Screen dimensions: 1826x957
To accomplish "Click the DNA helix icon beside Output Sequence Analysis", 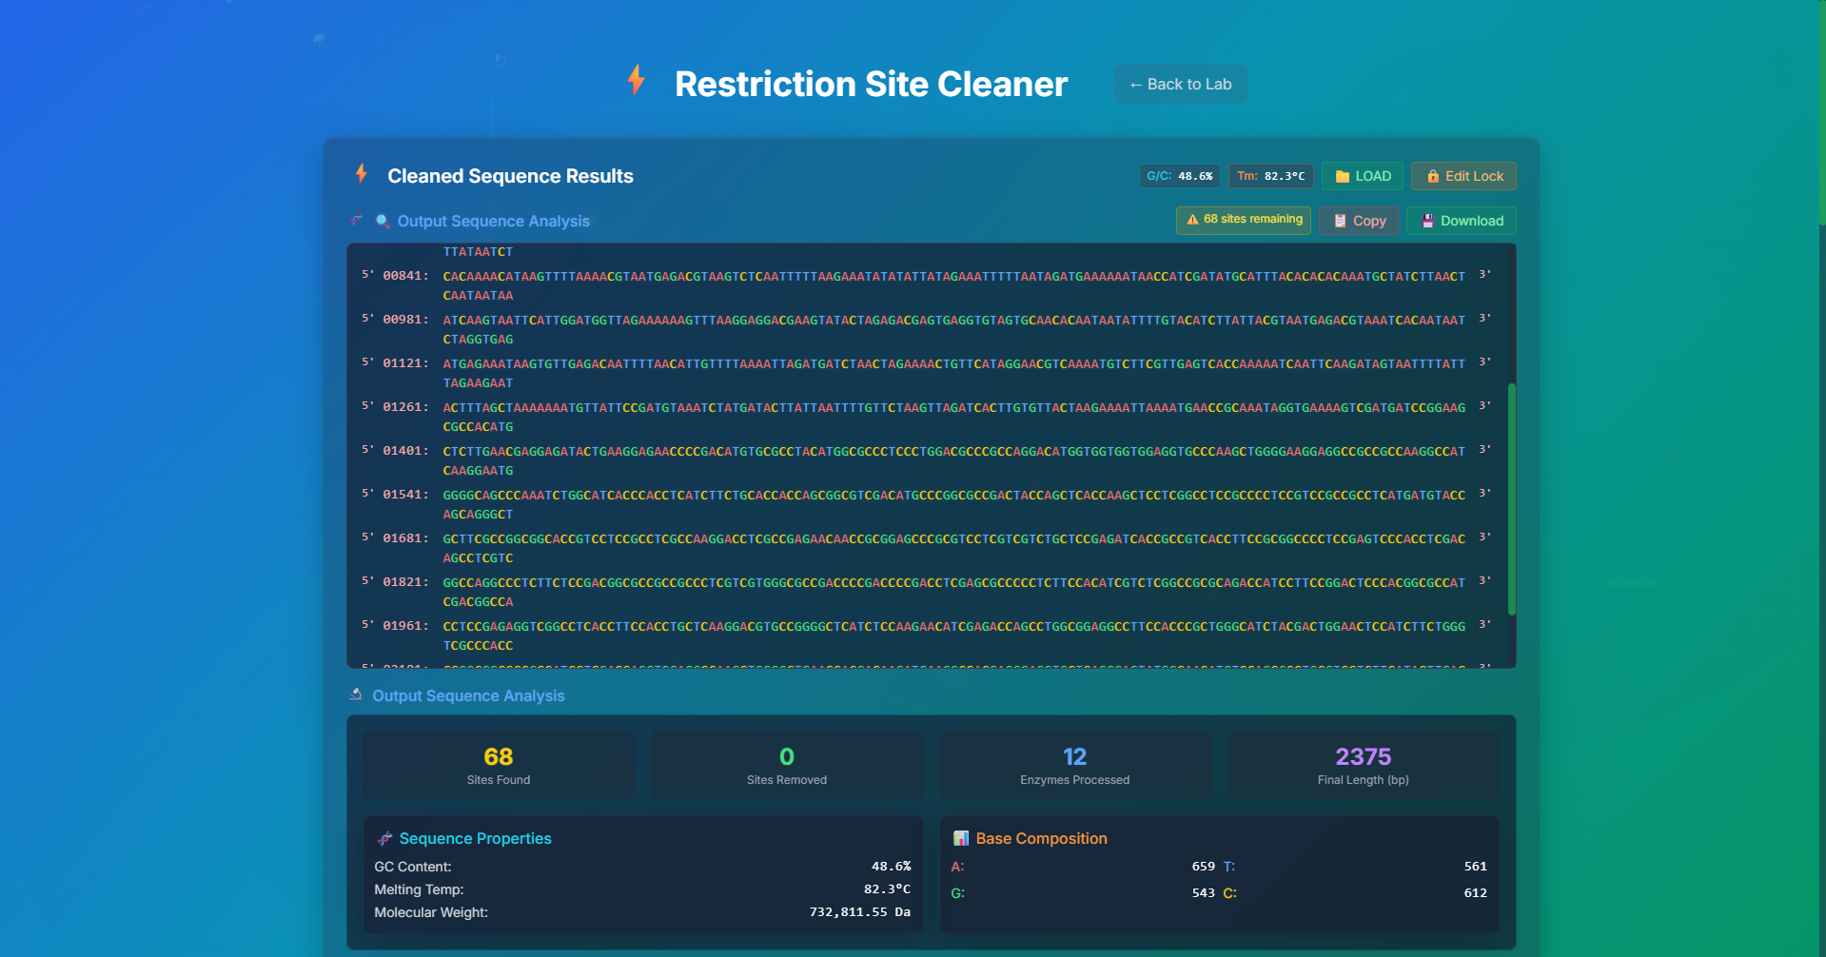I will tap(355, 221).
